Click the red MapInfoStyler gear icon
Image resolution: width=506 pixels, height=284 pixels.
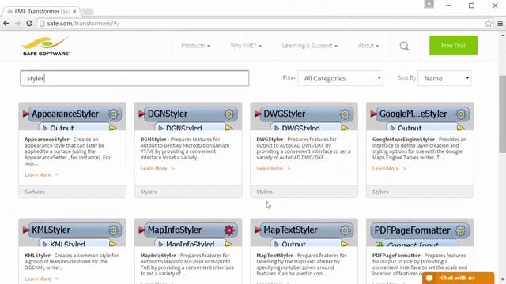click(229, 230)
